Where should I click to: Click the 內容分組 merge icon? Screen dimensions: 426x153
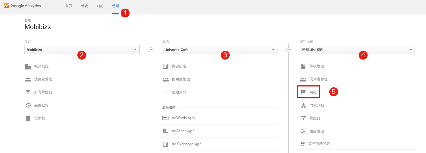[x=303, y=105]
